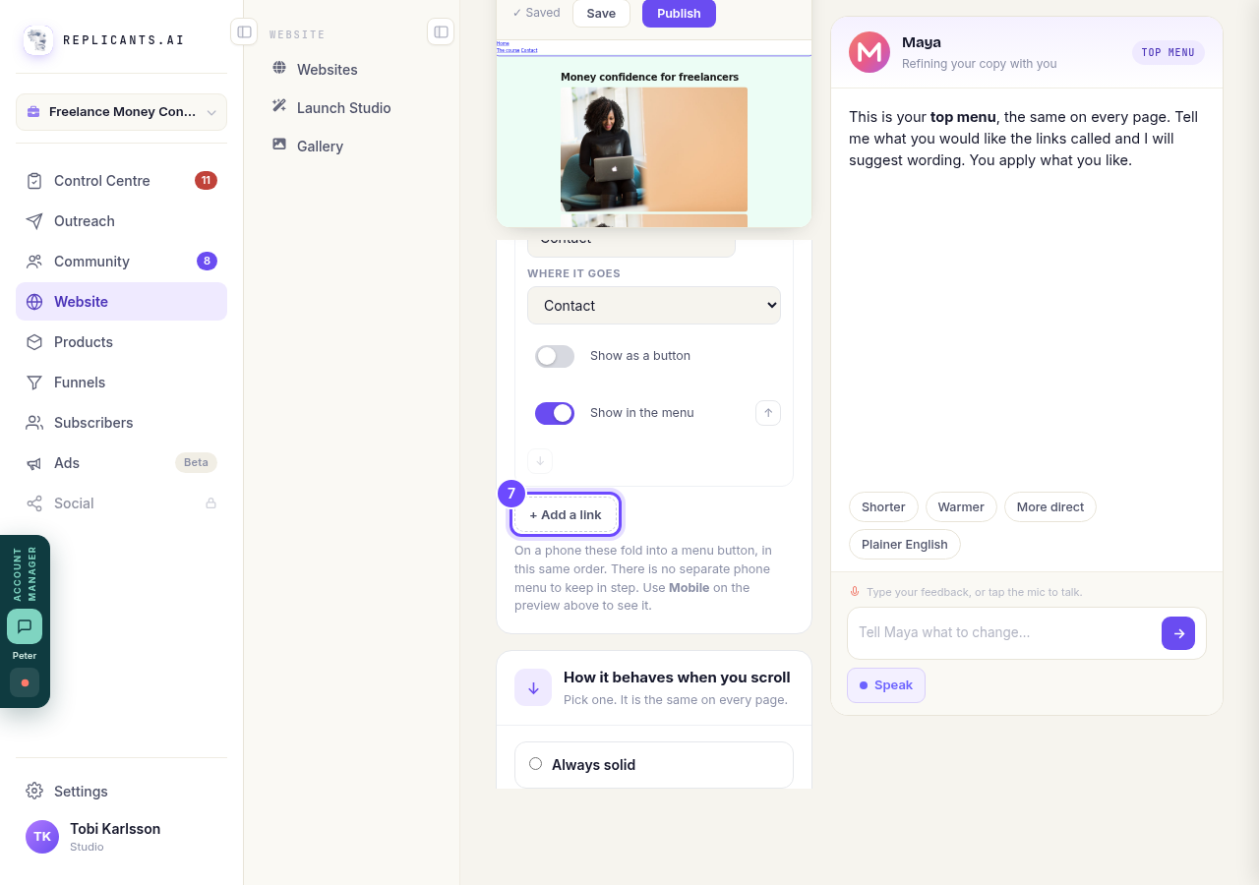Click the Account Manager record button

[x=25, y=682]
